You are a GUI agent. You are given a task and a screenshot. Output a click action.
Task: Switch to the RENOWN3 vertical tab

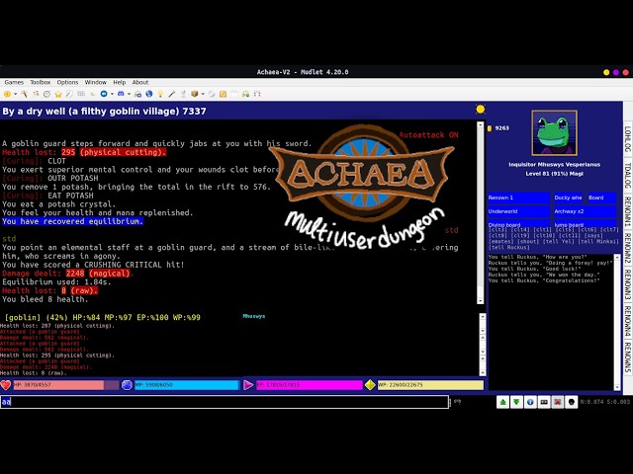628,284
